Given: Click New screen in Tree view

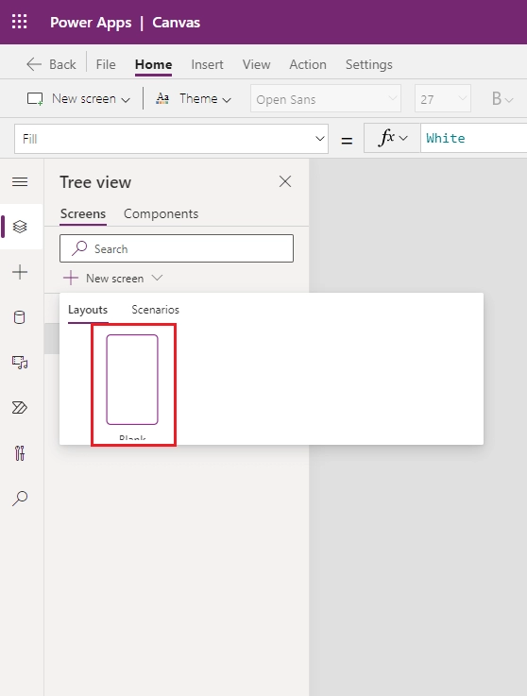Looking at the screenshot, I should pos(113,279).
